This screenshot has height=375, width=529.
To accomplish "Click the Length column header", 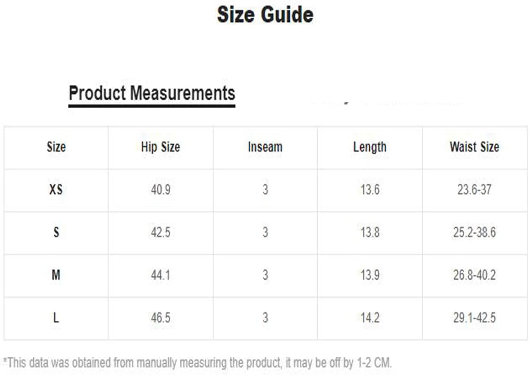I will tap(370, 147).
